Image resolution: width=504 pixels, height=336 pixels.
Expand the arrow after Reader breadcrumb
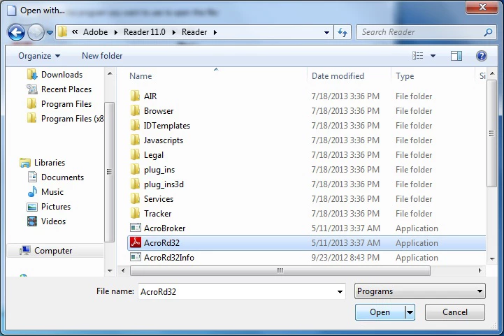pyautogui.click(x=215, y=32)
